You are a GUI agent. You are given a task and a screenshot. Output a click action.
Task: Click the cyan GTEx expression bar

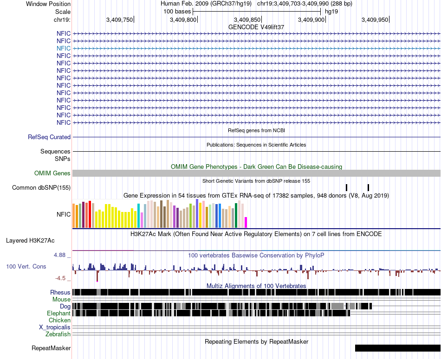click(x=138, y=216)
